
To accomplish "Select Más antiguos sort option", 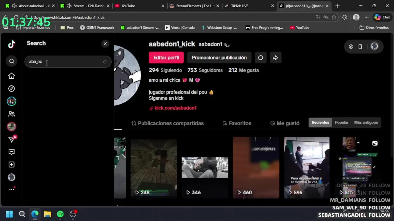I will (366, 122).
